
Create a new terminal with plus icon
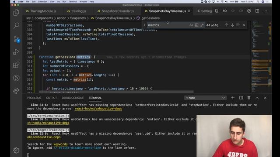pos(233,98)
